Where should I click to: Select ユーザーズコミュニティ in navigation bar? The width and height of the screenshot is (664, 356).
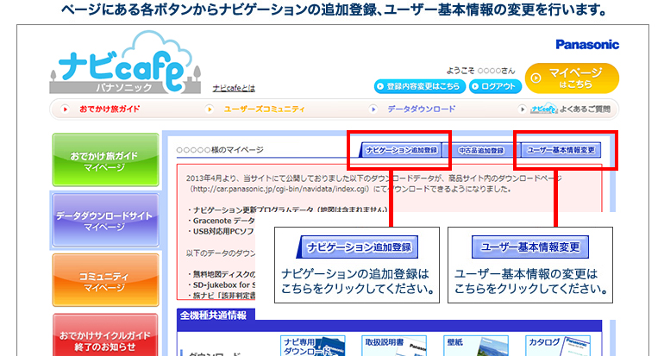264,109
